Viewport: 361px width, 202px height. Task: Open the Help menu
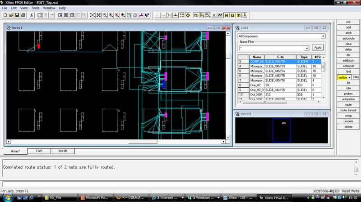62,8
